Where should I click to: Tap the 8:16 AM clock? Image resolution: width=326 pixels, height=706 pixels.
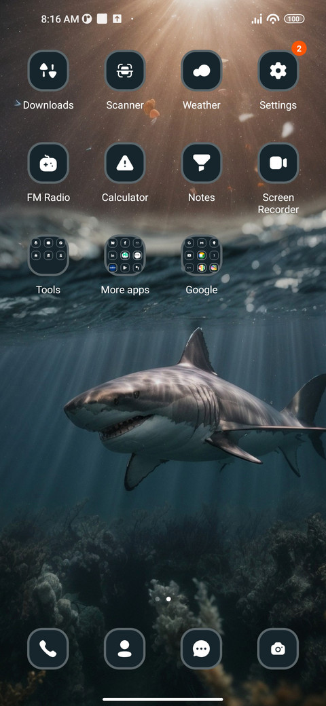(60, 19)
